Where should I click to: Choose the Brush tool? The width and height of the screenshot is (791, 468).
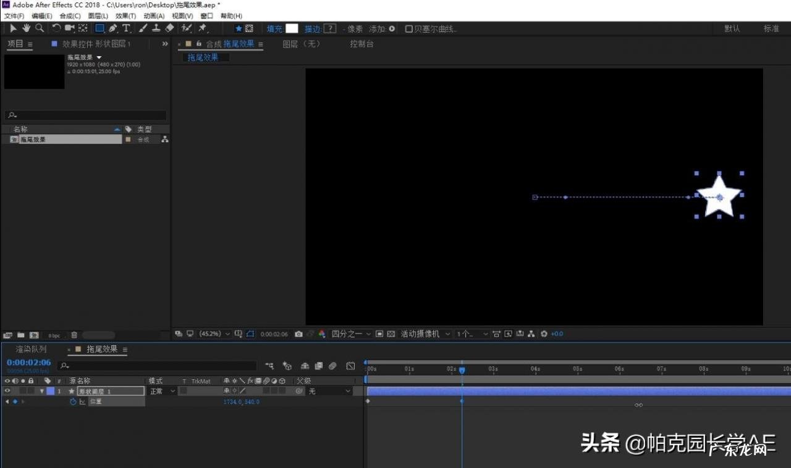142,28
